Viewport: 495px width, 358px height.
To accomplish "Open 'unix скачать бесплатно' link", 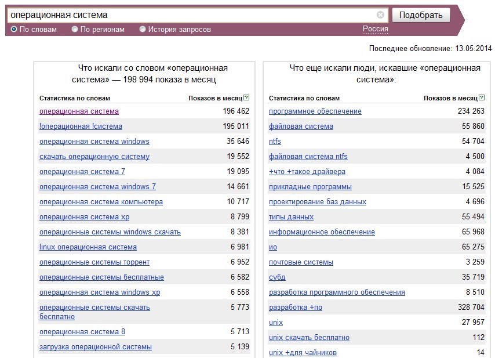I will click(309, 338).
